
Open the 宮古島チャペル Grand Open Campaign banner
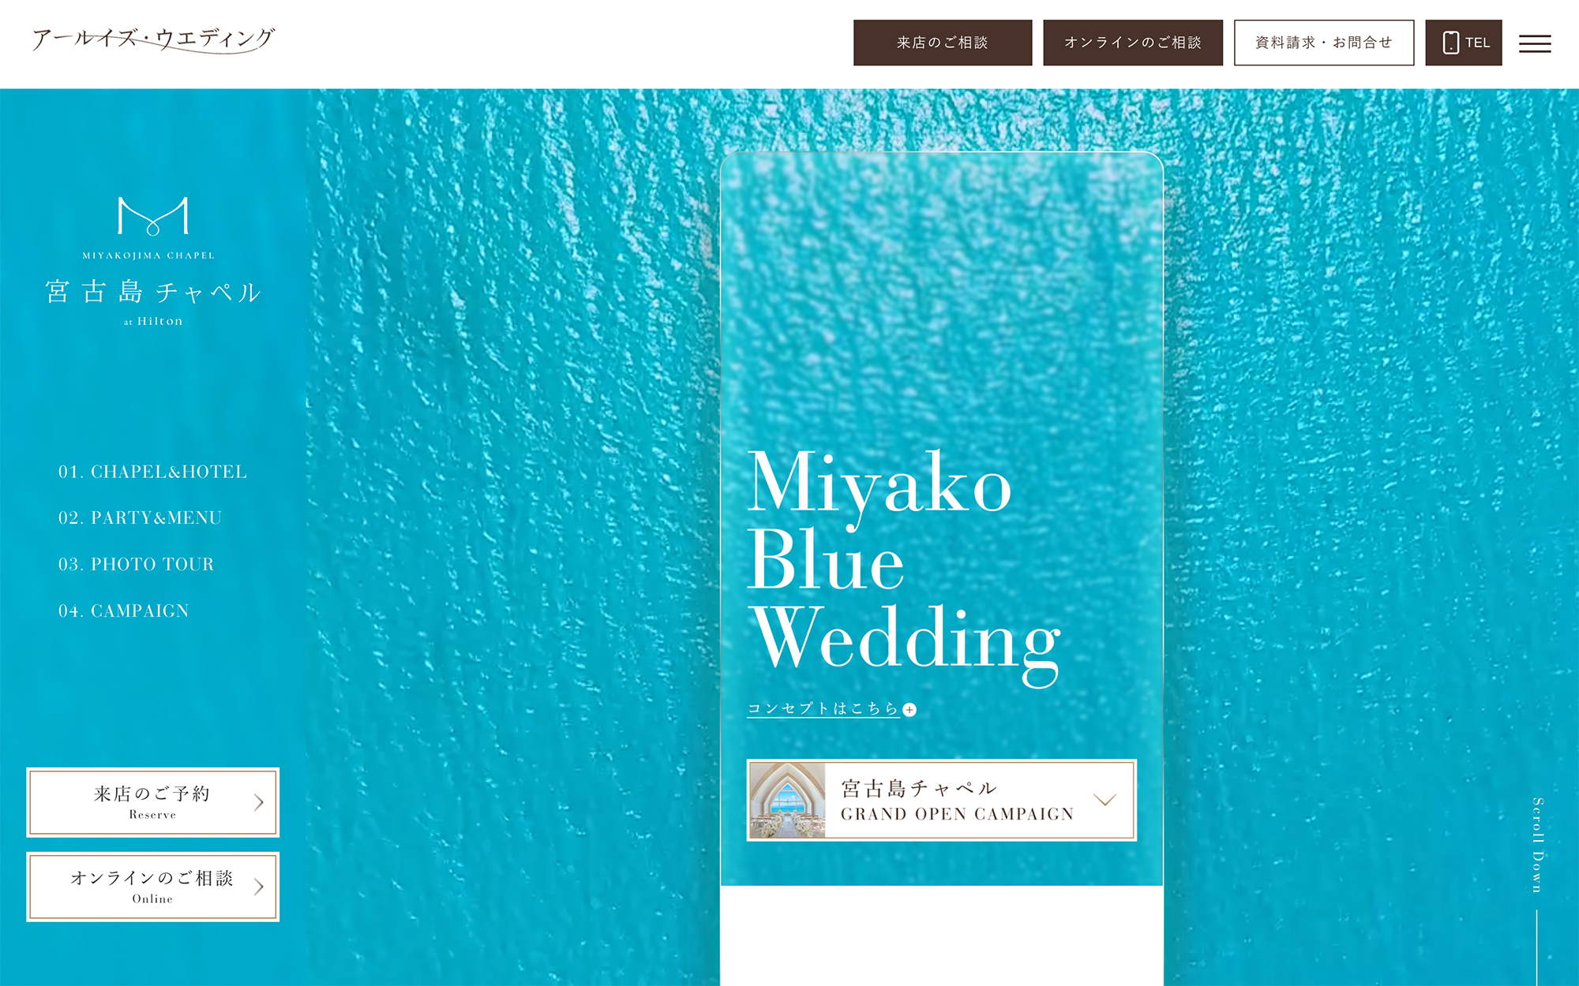point(941,800)
